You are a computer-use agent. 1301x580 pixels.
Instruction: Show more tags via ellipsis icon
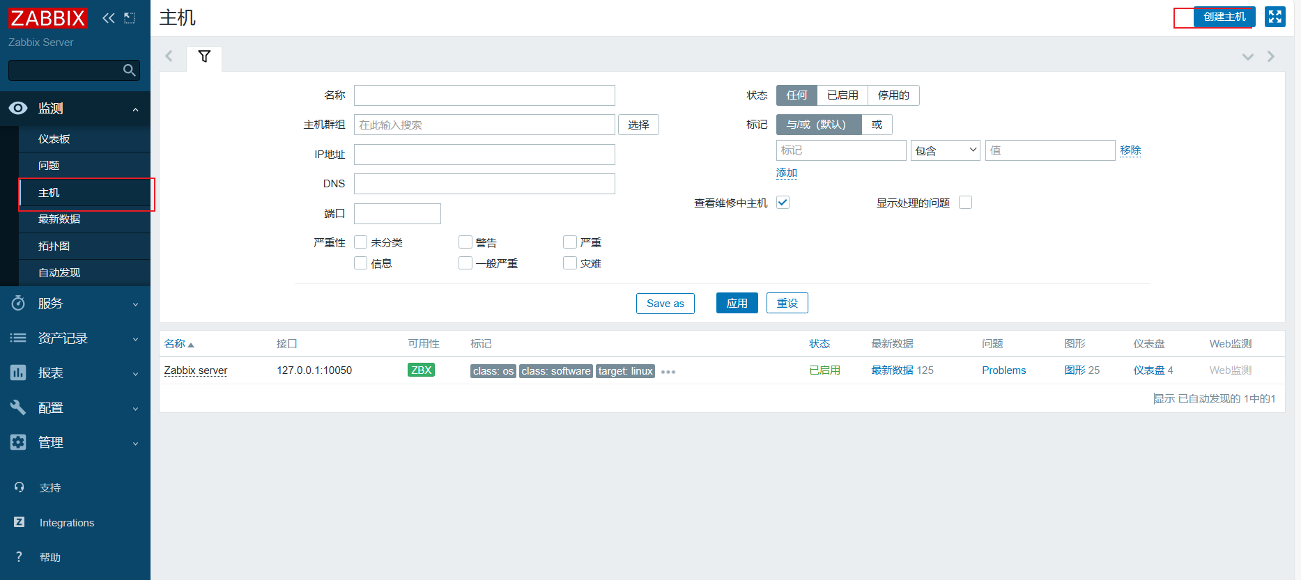[x=668, y=372]
